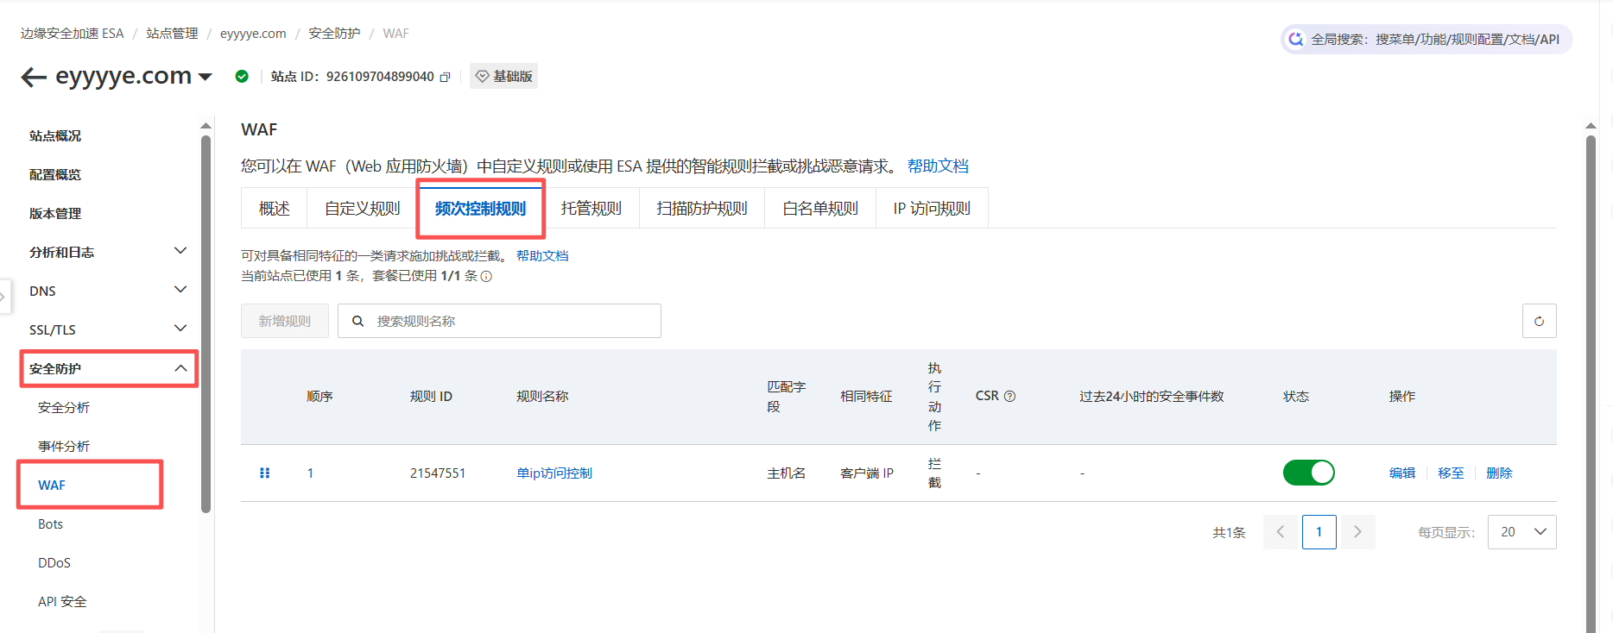Open the eyyyye.com site switcher dropdown
1613x633 pixels.
click(x=206, y=77)
